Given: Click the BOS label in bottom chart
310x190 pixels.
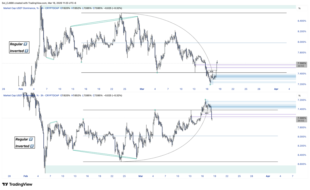Looking at the screenshot, I should 206,113.
